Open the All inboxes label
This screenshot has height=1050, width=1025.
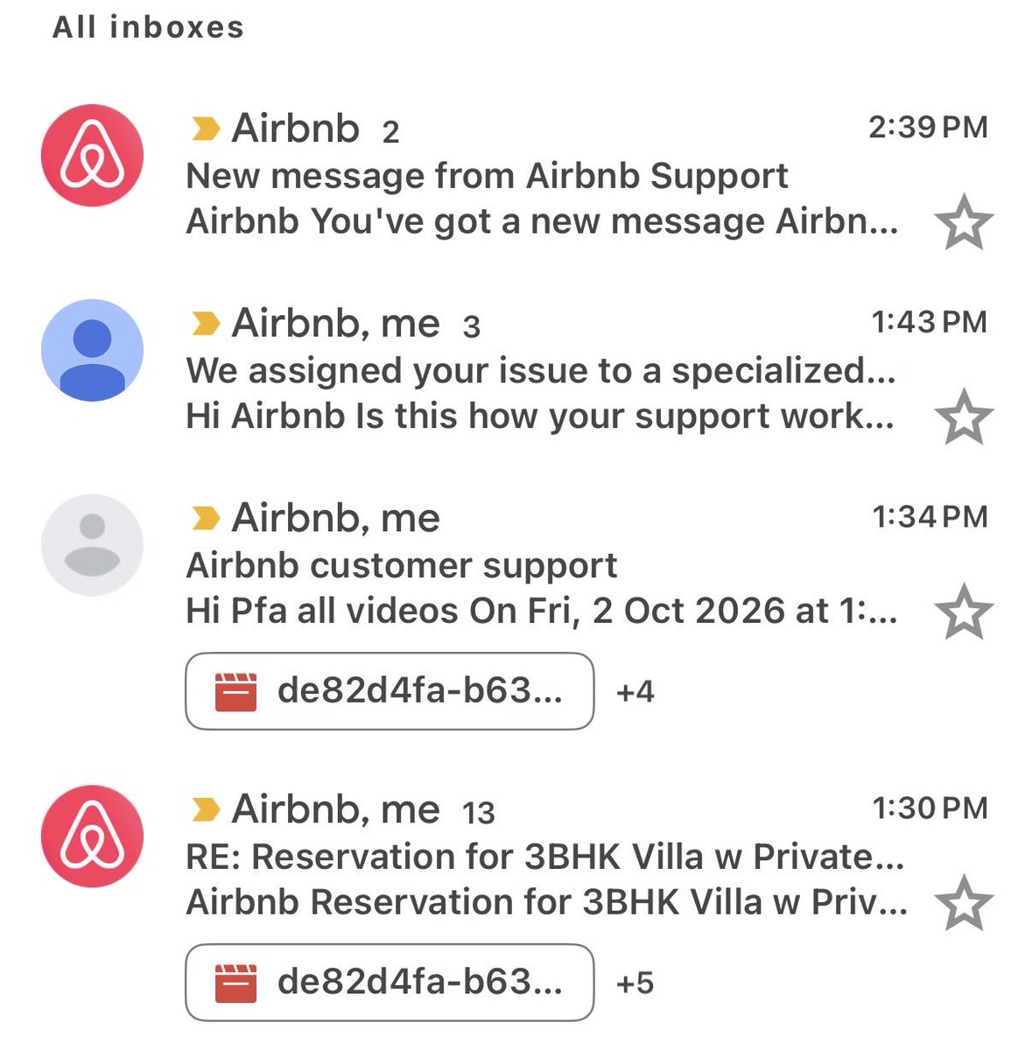148,27
